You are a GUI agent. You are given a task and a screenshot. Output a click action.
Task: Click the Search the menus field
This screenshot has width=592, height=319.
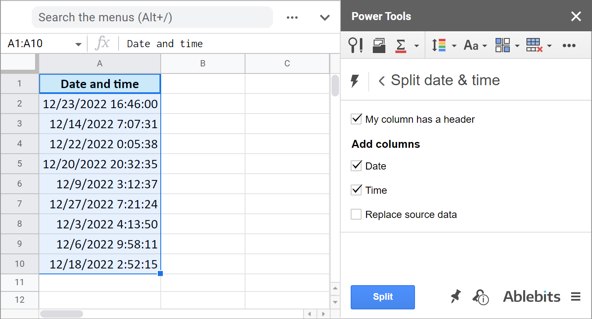pos(152,18)
